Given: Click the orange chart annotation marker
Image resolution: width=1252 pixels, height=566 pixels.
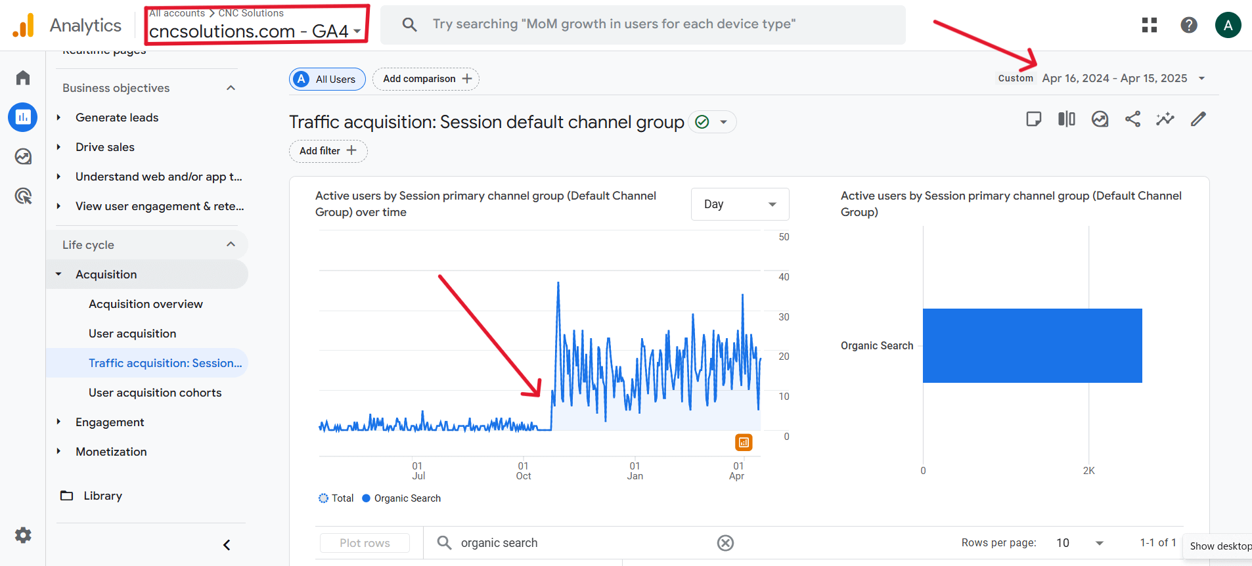Looking at the screenshot, I should point(744,443).
